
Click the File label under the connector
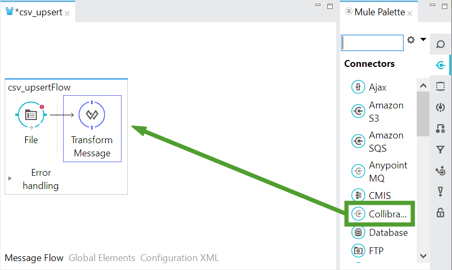pos(31,140)
